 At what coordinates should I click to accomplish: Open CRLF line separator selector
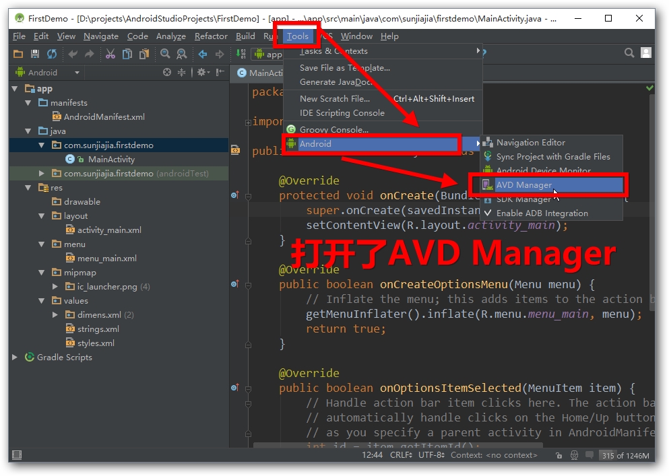[x=401, y=455]
